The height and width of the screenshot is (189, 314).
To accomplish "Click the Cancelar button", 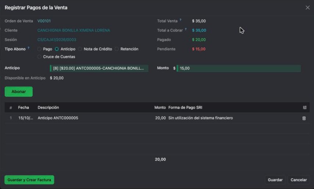I will (x=299, y=180).
